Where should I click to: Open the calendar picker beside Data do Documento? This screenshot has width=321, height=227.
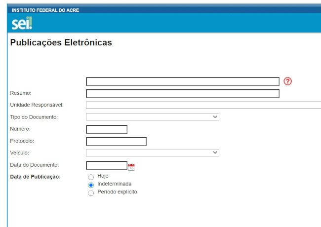131,166
